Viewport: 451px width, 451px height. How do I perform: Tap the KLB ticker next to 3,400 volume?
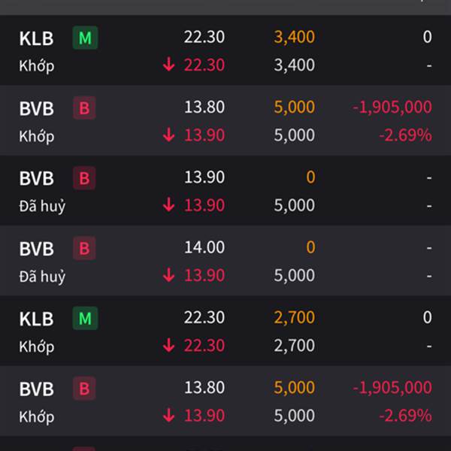(x=36, y=38)
